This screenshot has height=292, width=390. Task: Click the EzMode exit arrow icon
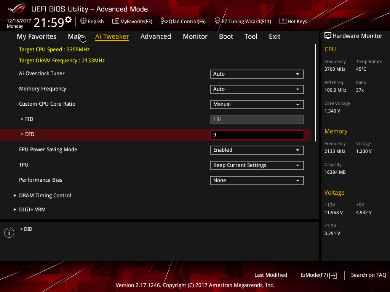[x=334, y=275]
